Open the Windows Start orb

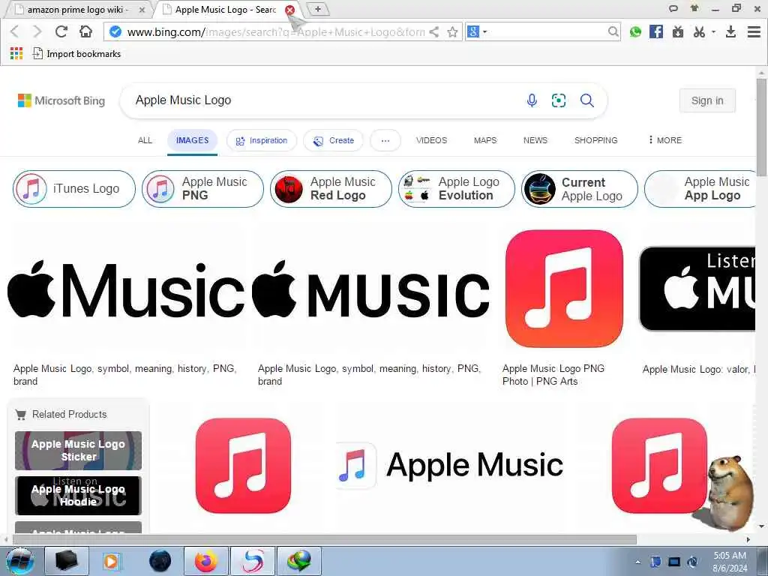pos(19,561)
